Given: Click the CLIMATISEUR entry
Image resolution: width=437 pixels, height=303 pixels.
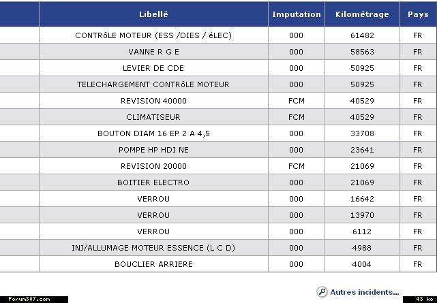Looking at the screenshot, I should 153,117.
